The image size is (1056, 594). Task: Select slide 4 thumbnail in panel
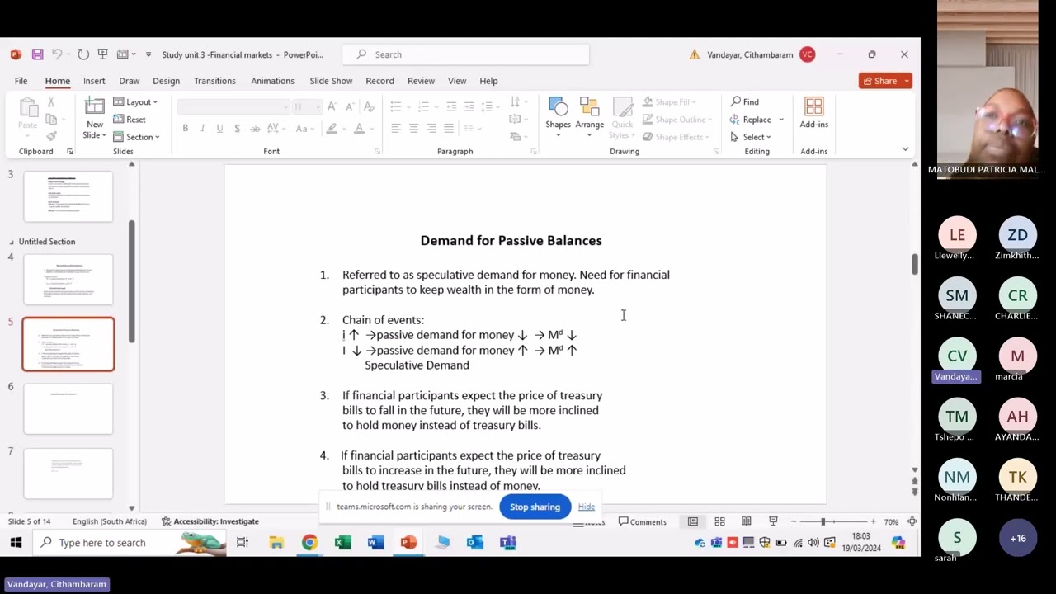click(x=68, y=280)
